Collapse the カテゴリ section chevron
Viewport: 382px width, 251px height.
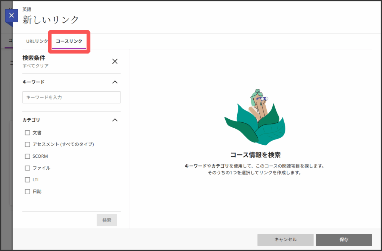[115, 120]
